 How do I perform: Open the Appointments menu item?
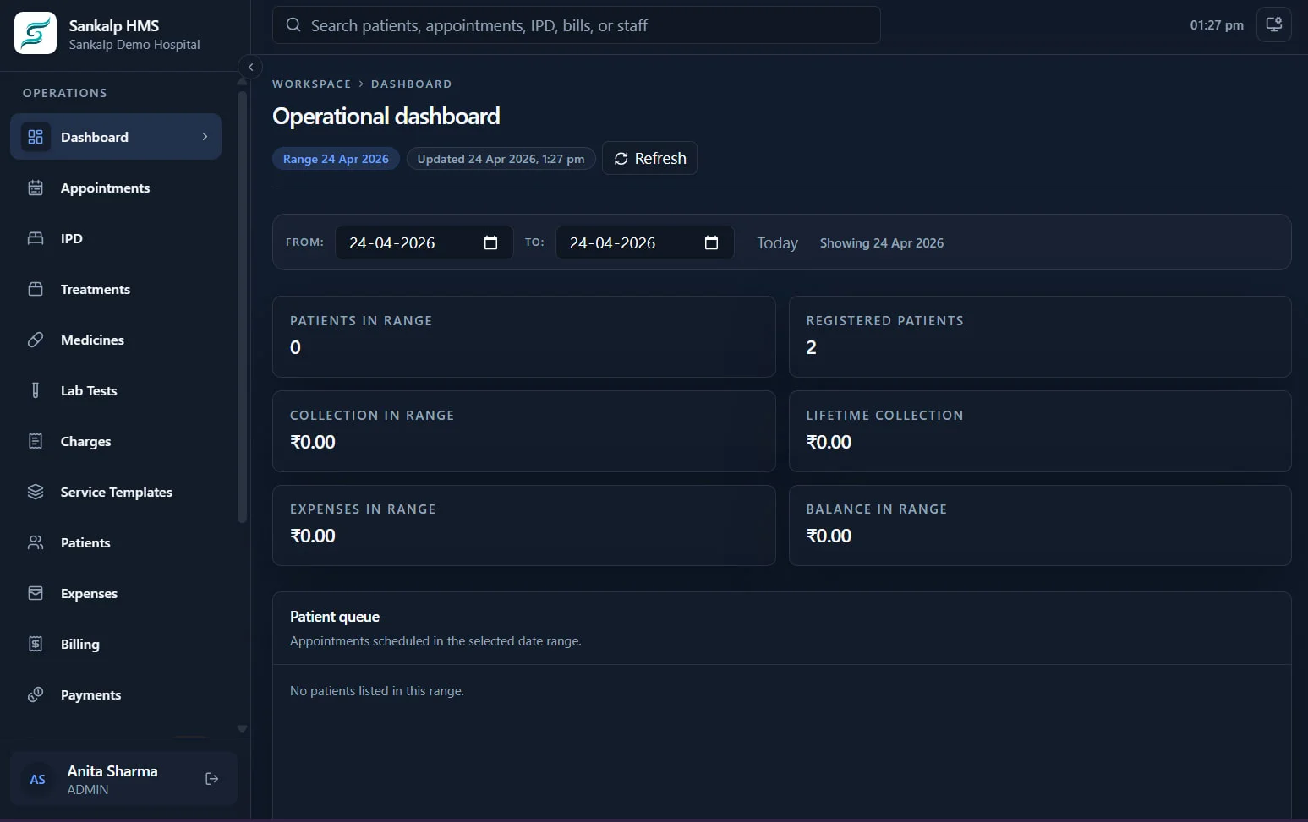(116, 188)
